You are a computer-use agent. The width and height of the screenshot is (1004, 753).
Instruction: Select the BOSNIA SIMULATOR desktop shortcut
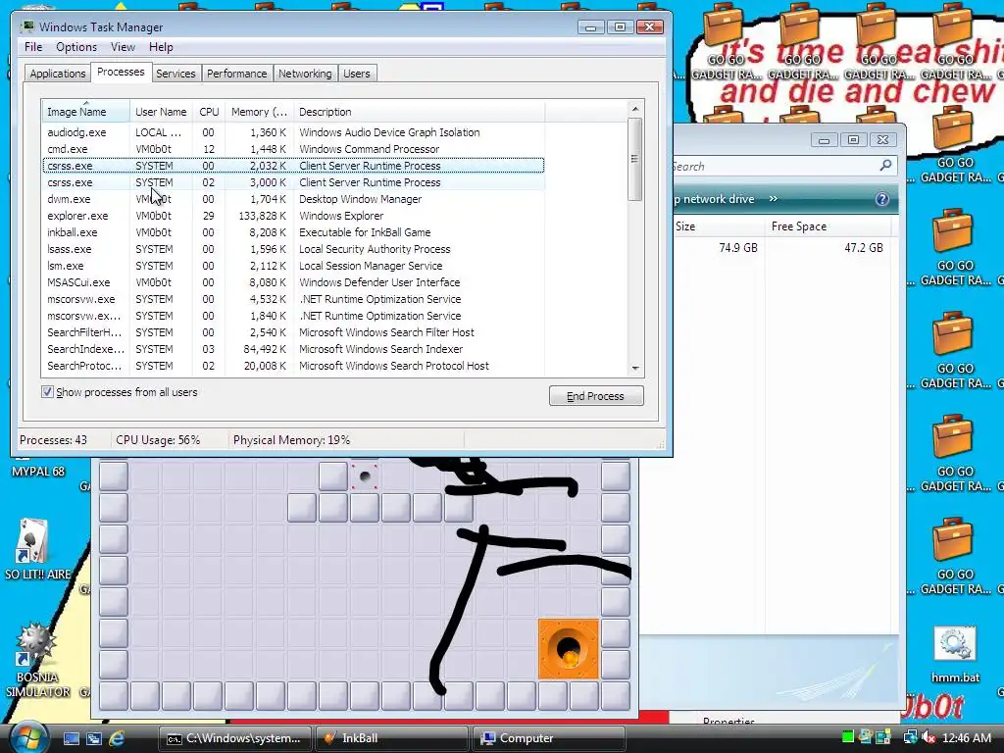(x=37, y=660)
